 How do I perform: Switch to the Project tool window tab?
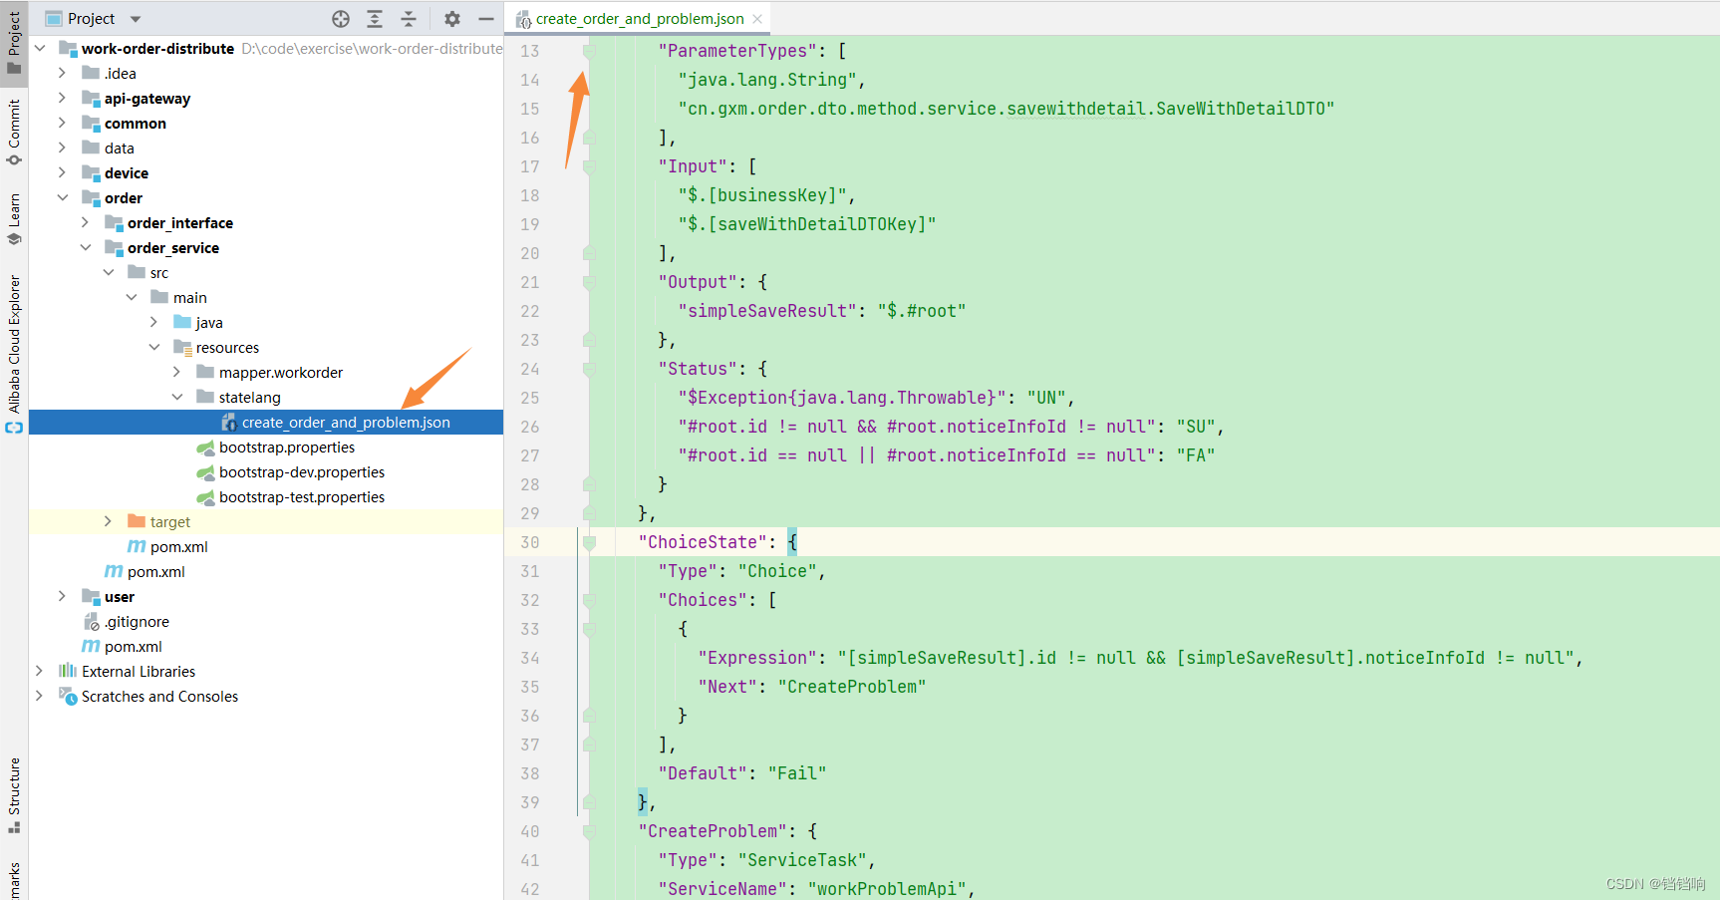pyautogui.click(x=14, y=42)
